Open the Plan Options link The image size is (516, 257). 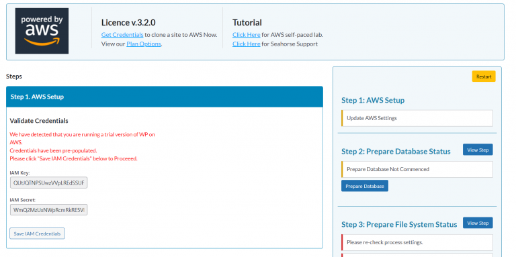pyautogui.click(x=144, y=44)
